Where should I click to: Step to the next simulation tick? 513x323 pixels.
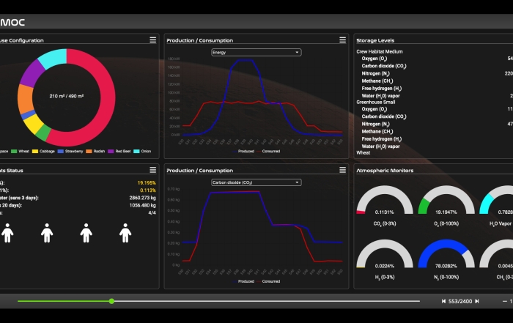point(477,301)
